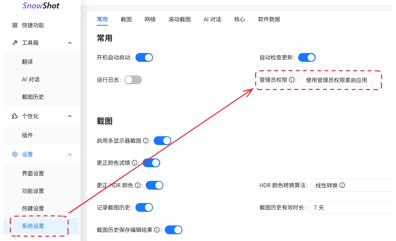Viewport: 396px width, 241px height.
Task: Open the 滚动截图 tab
Action: tap(180, 19)
